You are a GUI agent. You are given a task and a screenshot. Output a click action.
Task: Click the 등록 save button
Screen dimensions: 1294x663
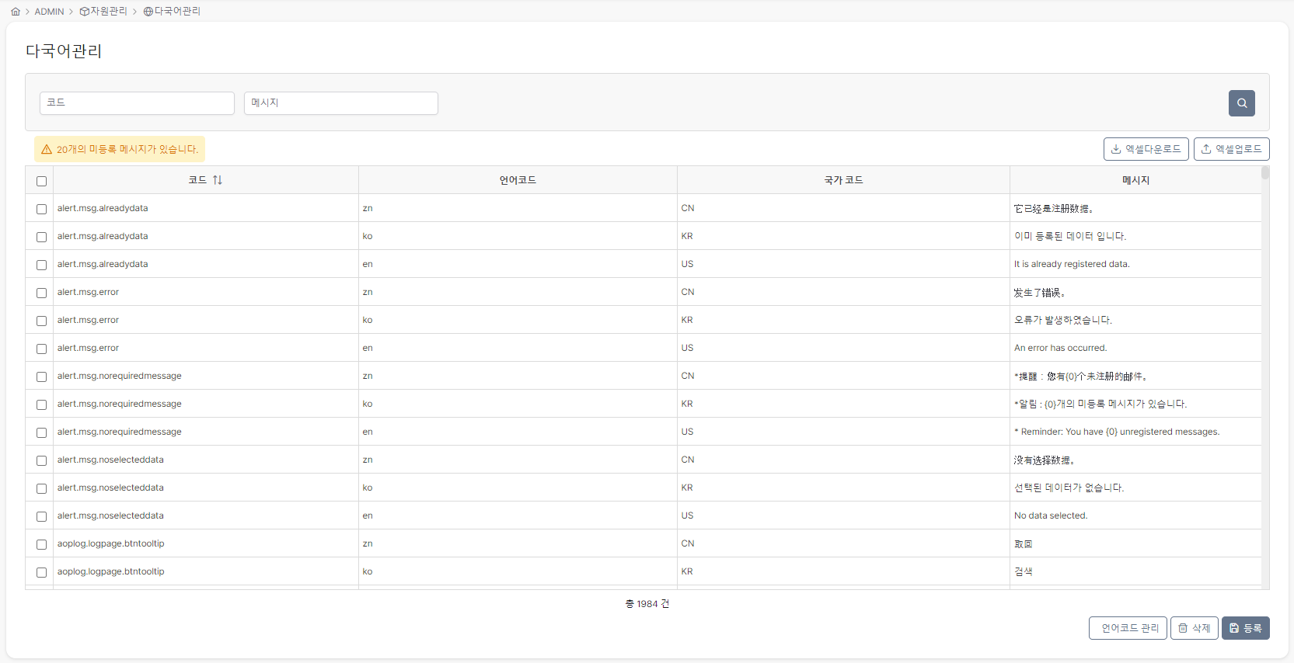[1245, 628]
